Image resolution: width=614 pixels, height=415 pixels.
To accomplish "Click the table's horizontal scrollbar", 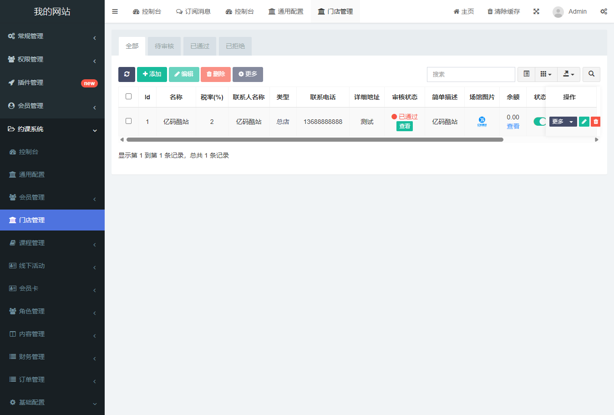I will click(315, 139).
